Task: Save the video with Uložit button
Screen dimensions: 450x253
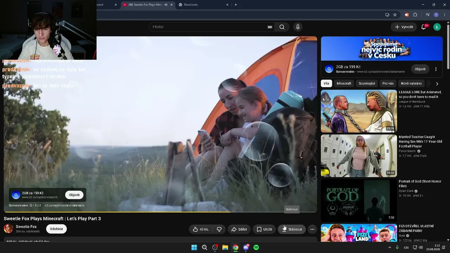Action: coord(264,229)
